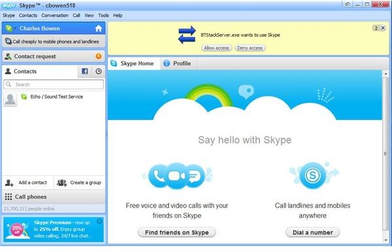The height and width of the screenshot is (252, 392).
Task: Click the Add a contact person-plus icon
Action: point(9,183)
